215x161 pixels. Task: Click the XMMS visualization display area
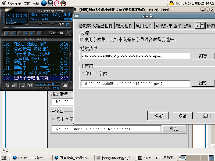[x=17, y=21]
